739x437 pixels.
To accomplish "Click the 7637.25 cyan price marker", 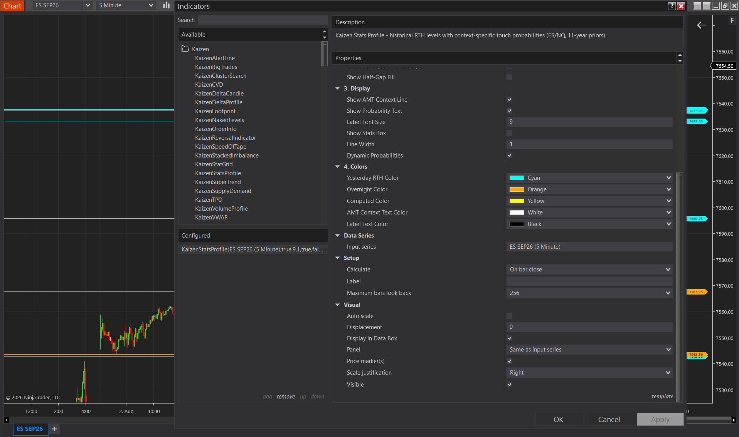I will [x=697, y=111].
